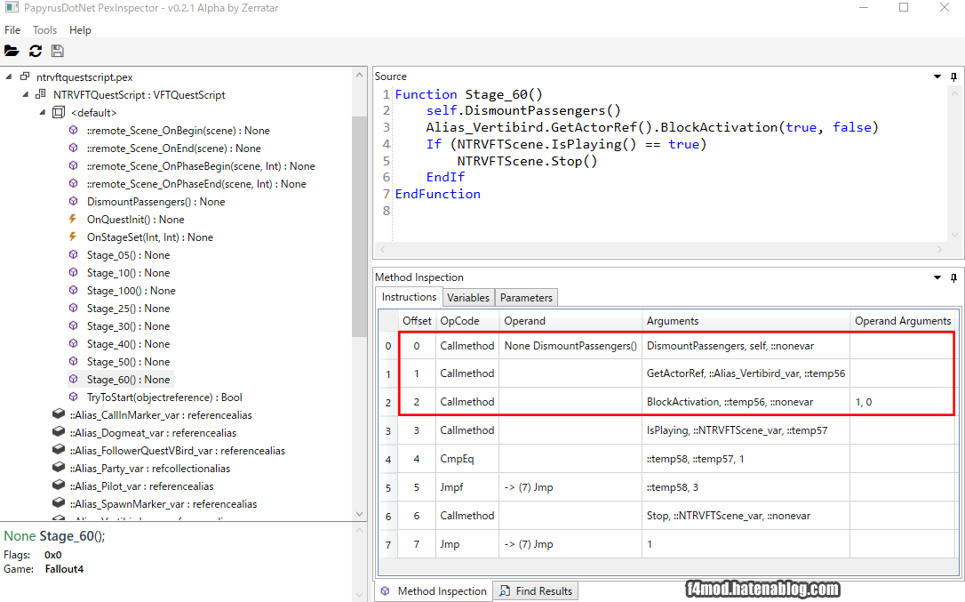
Task: Click icon beside DismountPassengers() method
Action: (x=73, y=202)
